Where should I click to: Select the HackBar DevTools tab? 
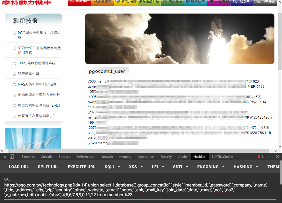(x=200, y=157)
